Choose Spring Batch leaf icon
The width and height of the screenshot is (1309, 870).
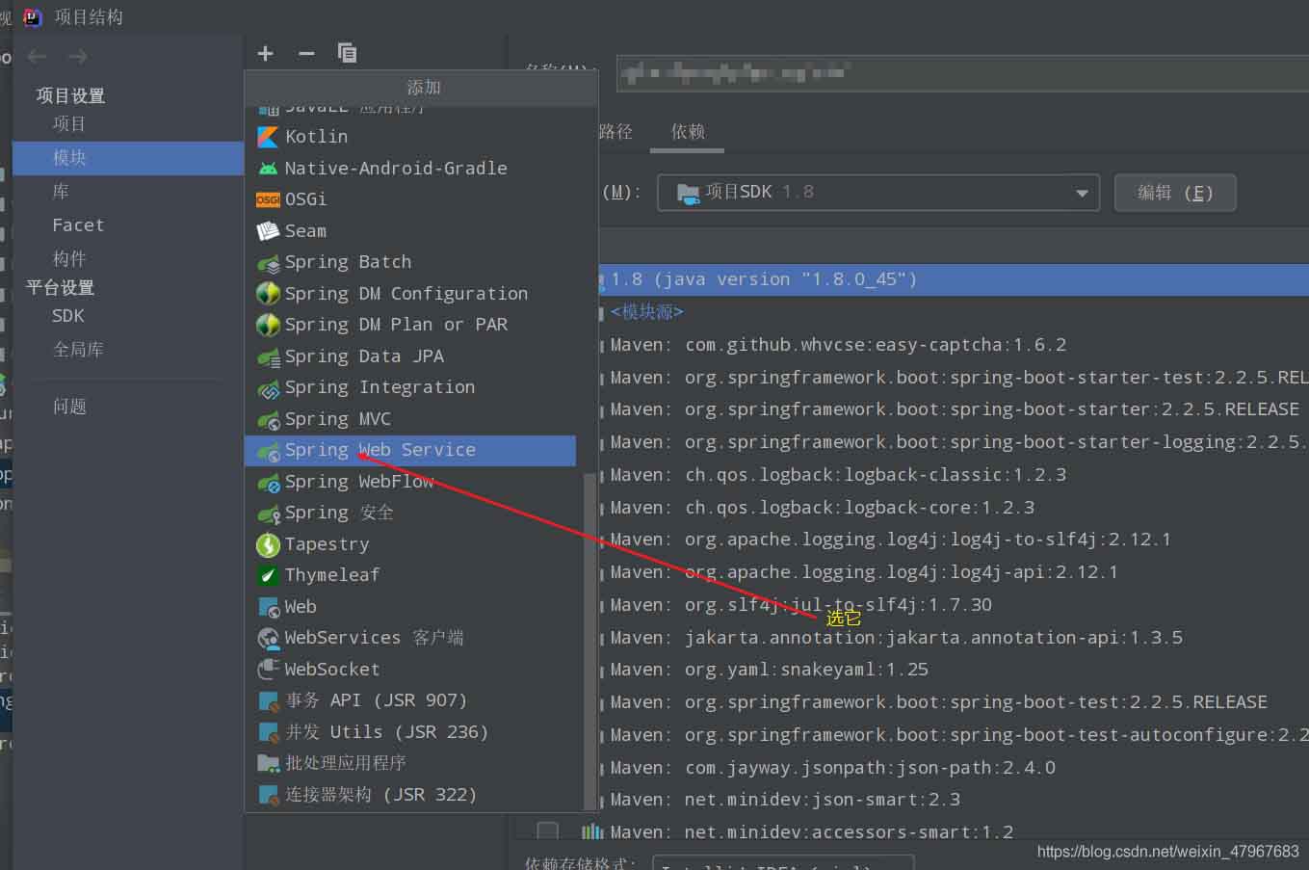268,262
